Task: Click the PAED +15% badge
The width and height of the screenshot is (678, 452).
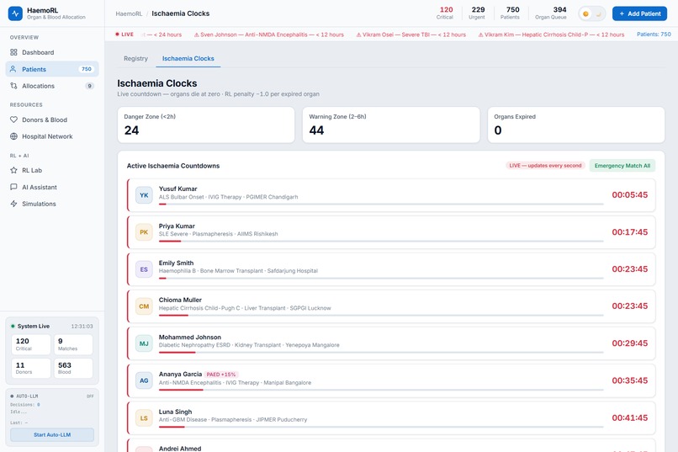Action: 221,375
